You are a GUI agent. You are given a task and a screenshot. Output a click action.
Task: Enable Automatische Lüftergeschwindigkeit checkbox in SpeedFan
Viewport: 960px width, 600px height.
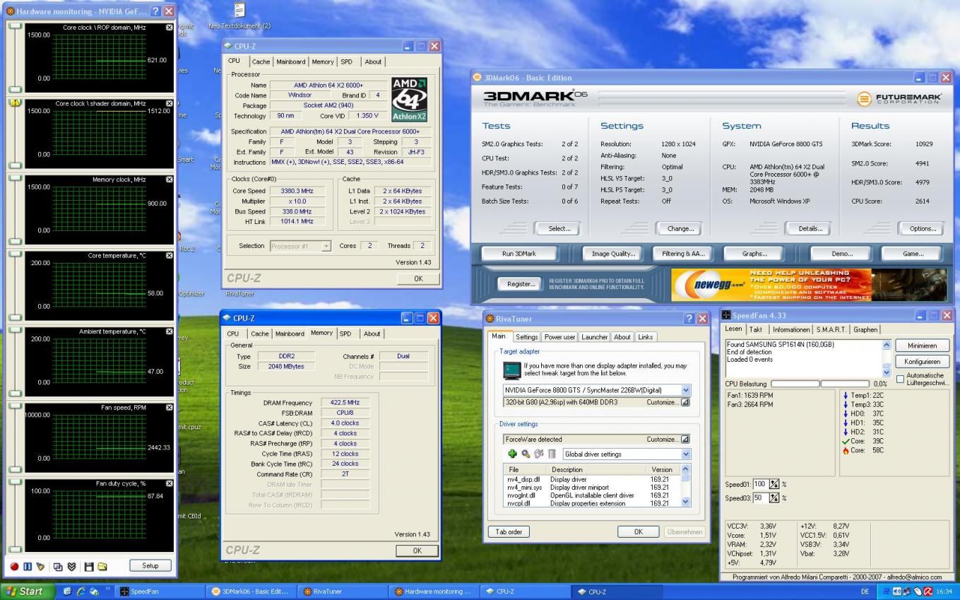point(900,379)
